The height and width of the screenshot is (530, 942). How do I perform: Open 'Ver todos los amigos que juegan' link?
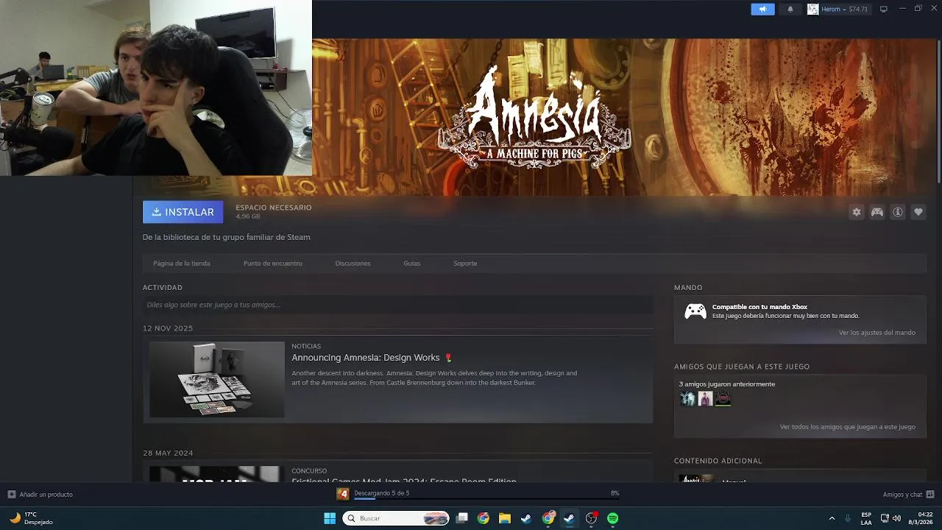click(x=848, y=427)
